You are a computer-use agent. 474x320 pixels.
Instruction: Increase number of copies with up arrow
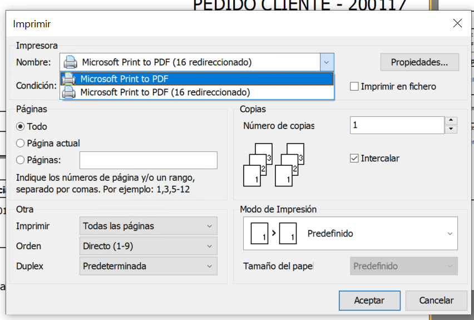click(x=451, y=121)
